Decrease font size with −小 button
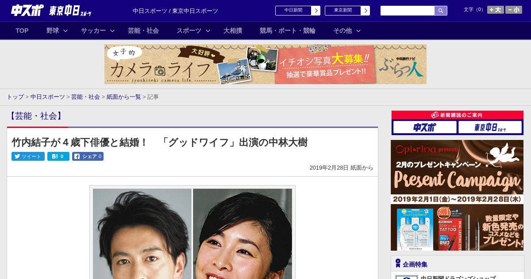Viewport: 531px width, 279px height. pyautogui.click(x=514, y=10)
